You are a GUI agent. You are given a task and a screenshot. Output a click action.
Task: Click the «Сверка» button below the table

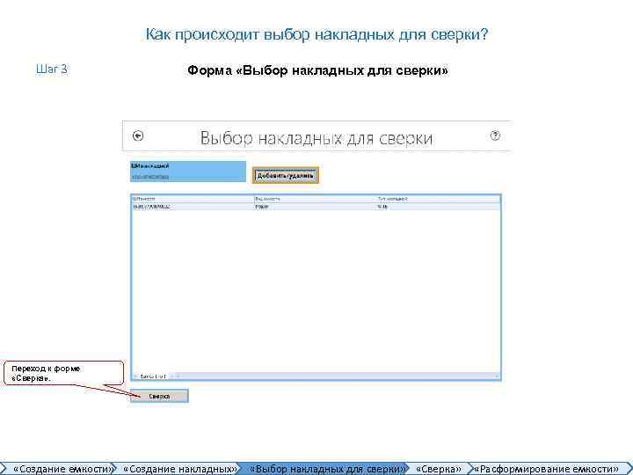[159, 396]
